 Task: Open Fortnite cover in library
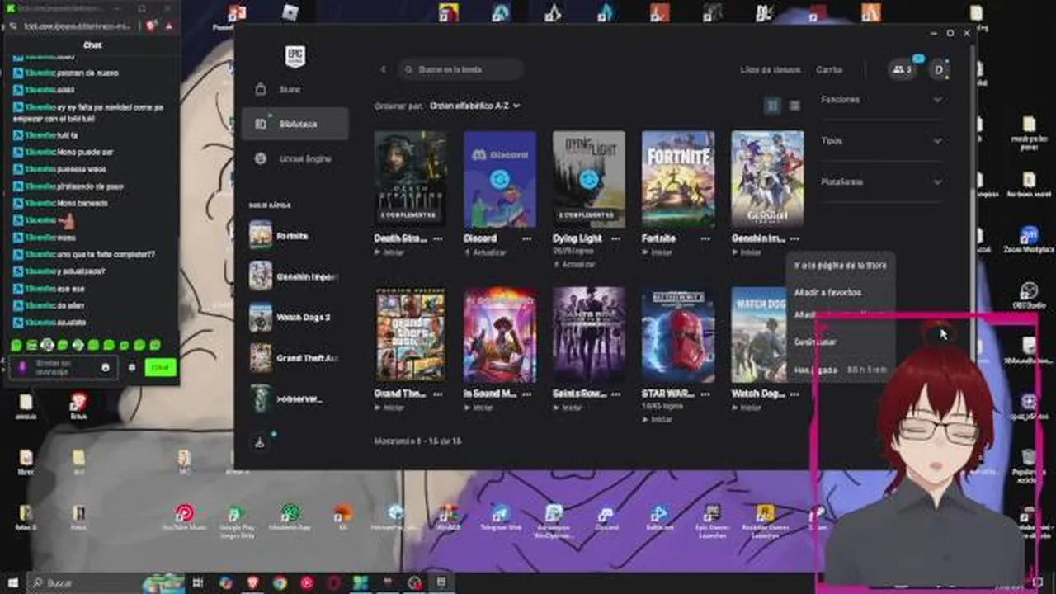tap(678, 178)
